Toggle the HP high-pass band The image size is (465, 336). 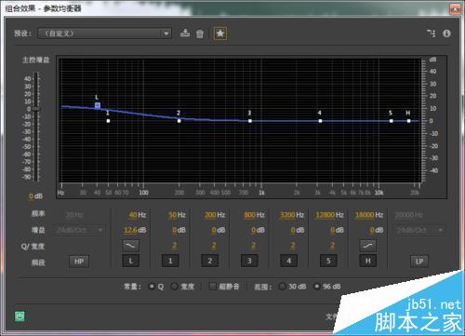[x=79, y=262]
